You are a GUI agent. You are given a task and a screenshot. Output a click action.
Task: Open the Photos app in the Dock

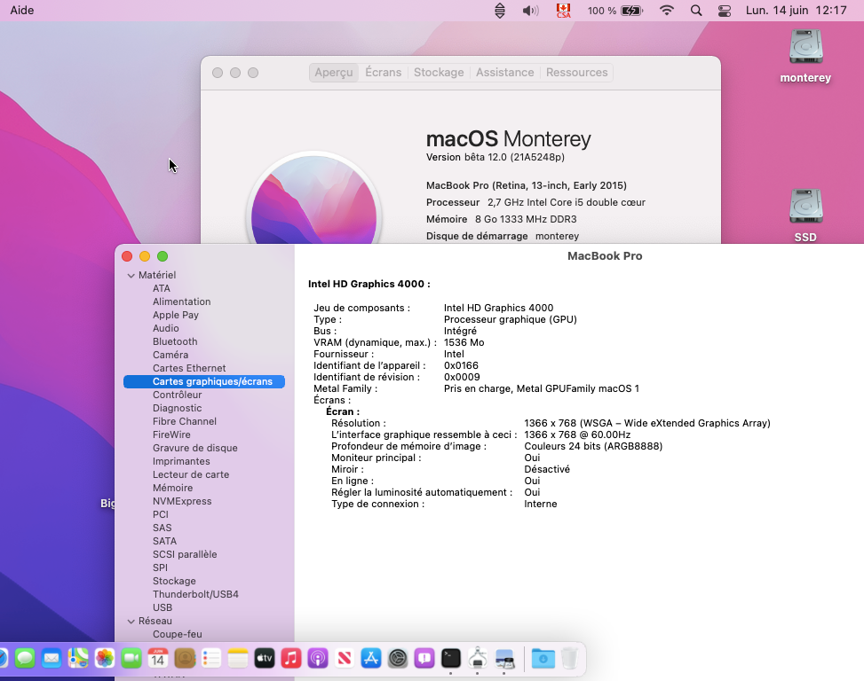pos(104,658)
